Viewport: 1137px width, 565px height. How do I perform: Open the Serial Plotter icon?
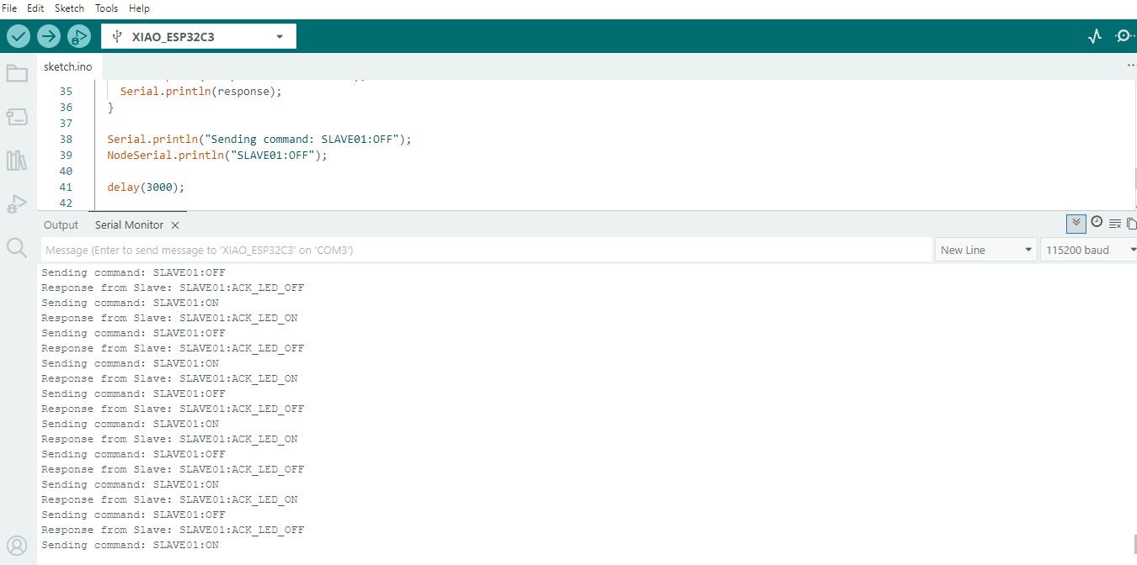(1095, 36)
